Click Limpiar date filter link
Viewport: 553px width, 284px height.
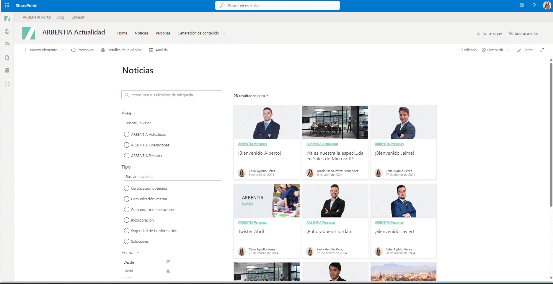point(127,277)
